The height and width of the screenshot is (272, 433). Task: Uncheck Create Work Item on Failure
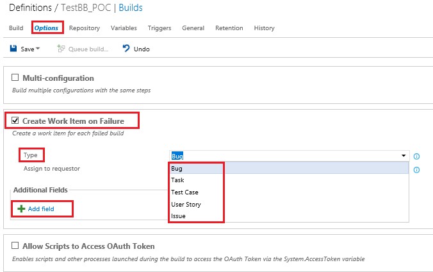(x=15, y=121)
